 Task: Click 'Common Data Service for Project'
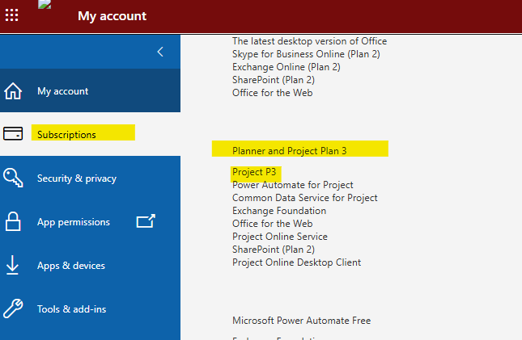click(305, 198)
